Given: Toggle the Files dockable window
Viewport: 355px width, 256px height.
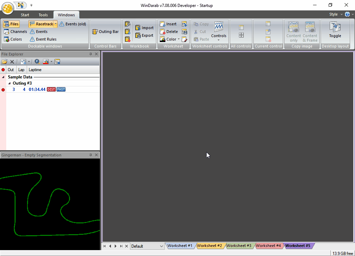Looking at the screenshot, I should (11, 24).
